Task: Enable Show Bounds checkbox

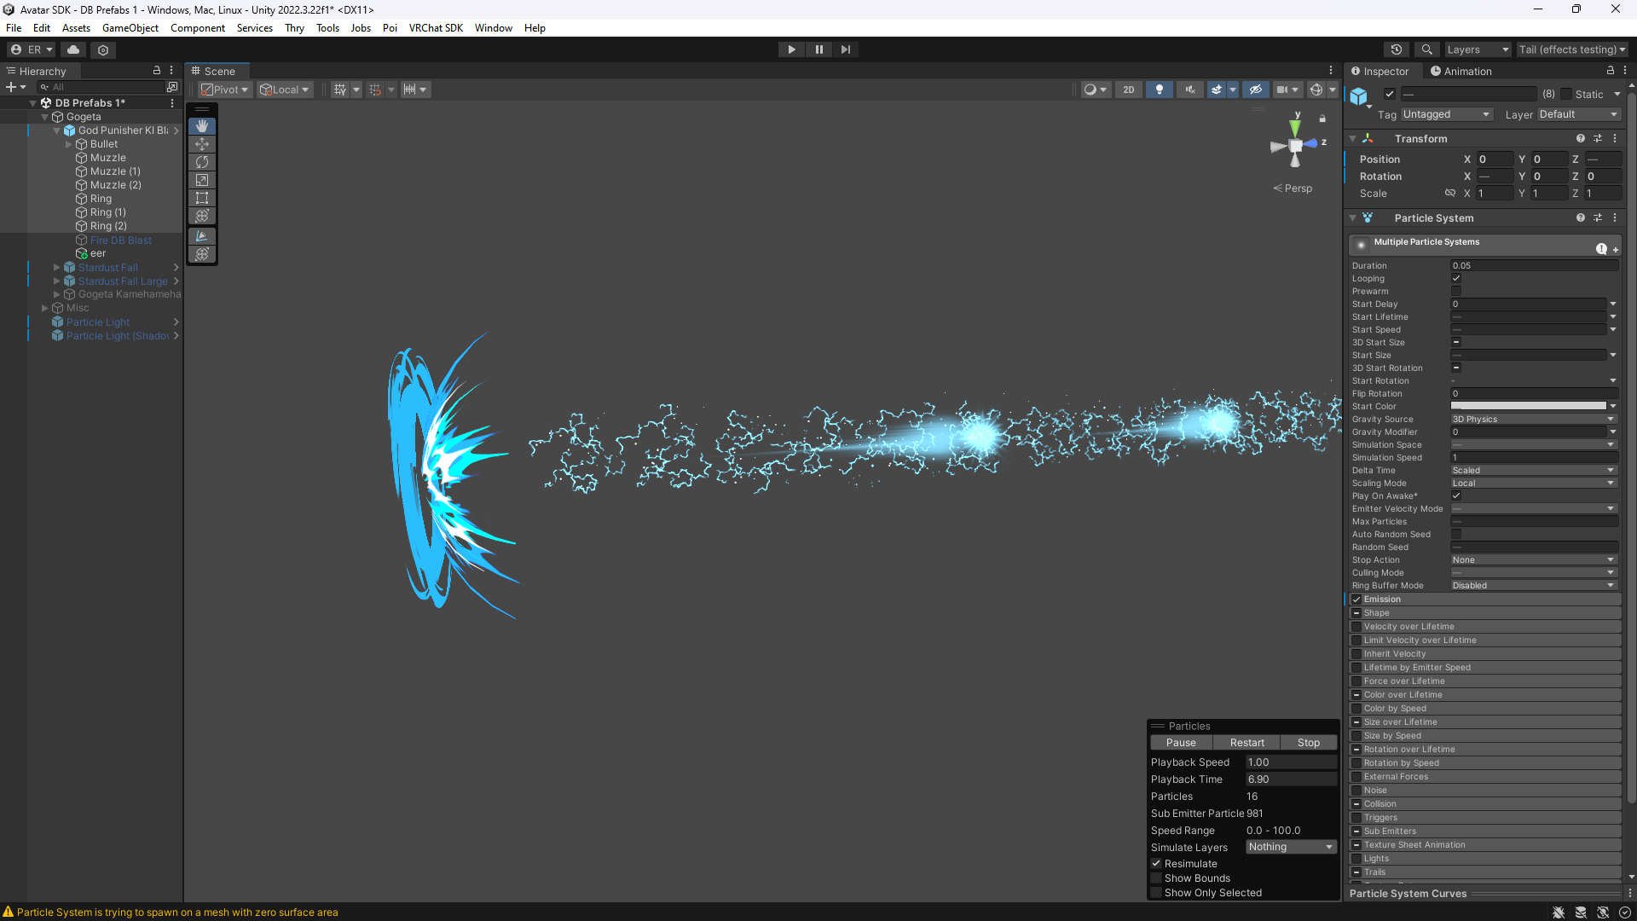Action: 1157,878
